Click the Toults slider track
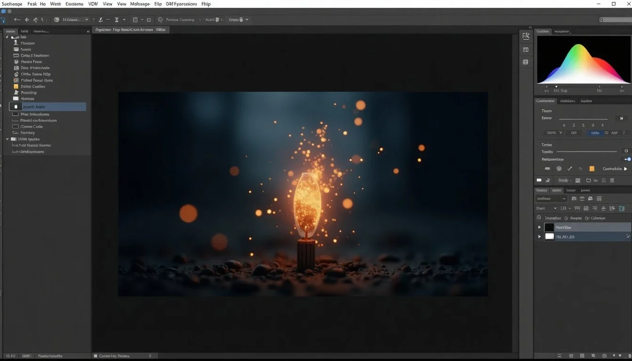The image size is (632, 361). point(586,151)
